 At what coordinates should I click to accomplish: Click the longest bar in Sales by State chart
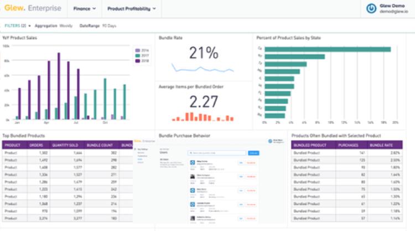328,49
